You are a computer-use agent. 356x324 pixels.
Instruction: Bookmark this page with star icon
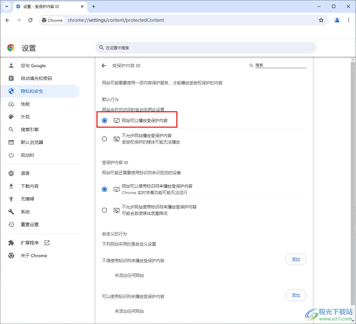[321, 20]
